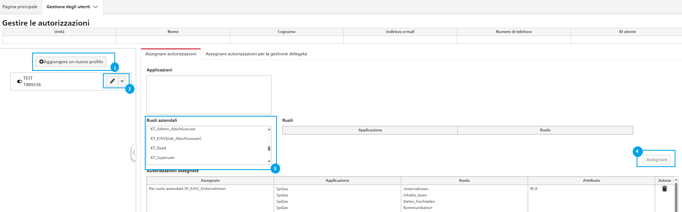Select KT_ErhV(stat_Abschlussuser) role
The image size is (682, 212).
point(176,138)
